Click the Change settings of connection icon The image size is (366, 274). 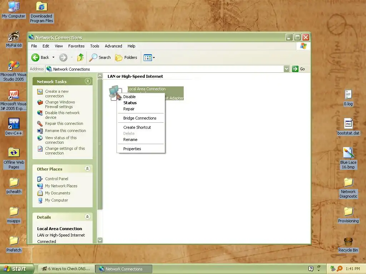[40, 149]
